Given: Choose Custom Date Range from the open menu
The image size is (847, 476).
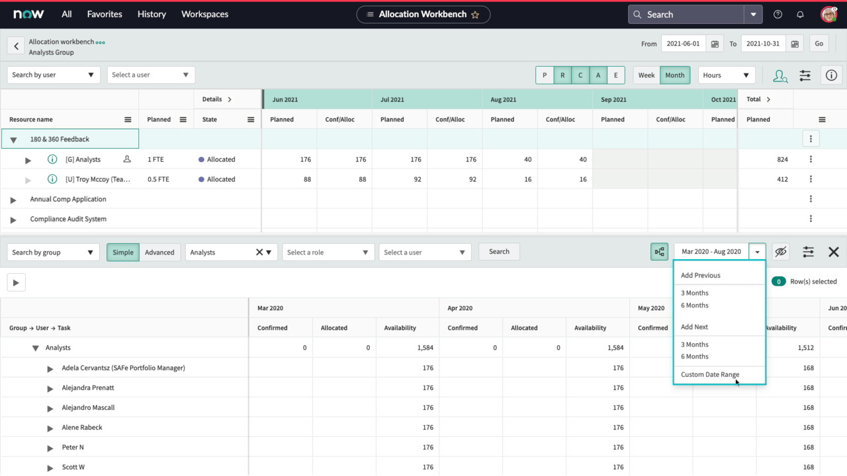Looking at the screenshot, I should tap(709, 374).
